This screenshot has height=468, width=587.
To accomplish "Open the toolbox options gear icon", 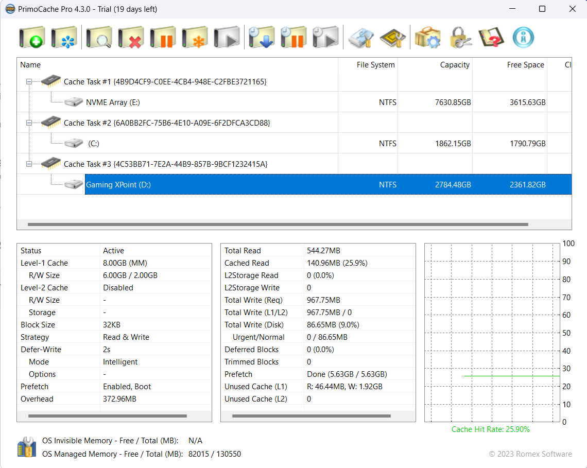I will click(x=427, y=38).
